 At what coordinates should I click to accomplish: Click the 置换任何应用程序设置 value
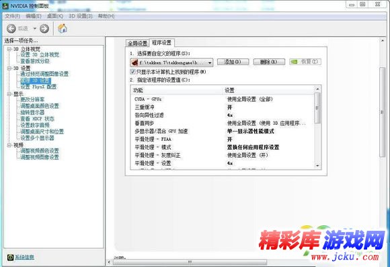coord(253,147)
